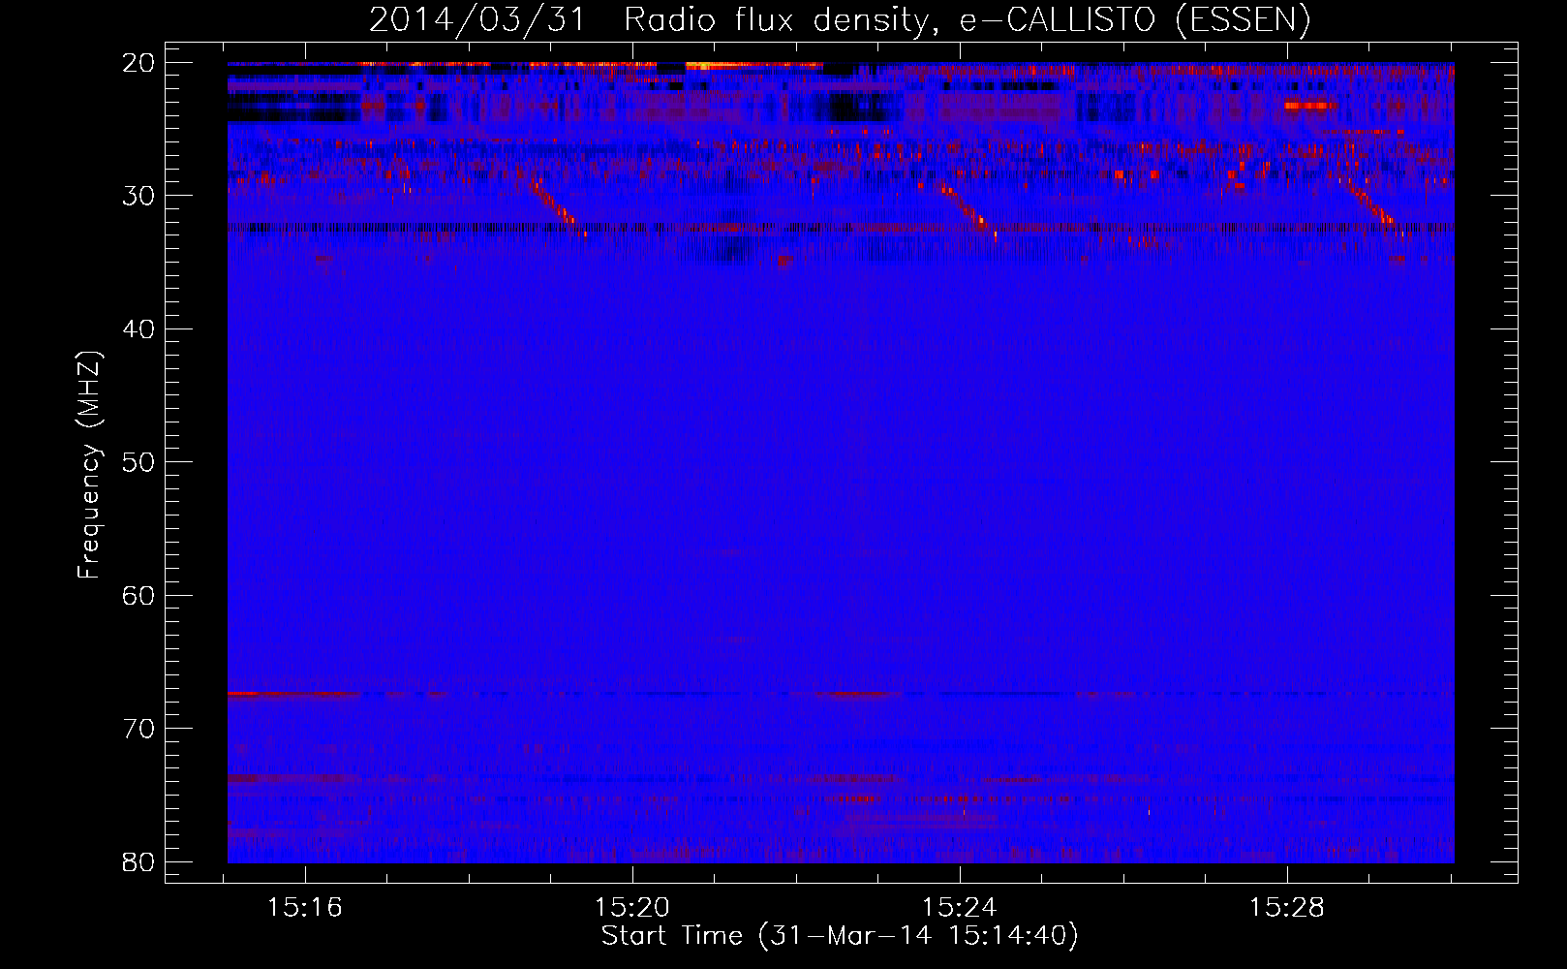
Task: Click the 15:28 time tick label
Action: click(1287, 908)
